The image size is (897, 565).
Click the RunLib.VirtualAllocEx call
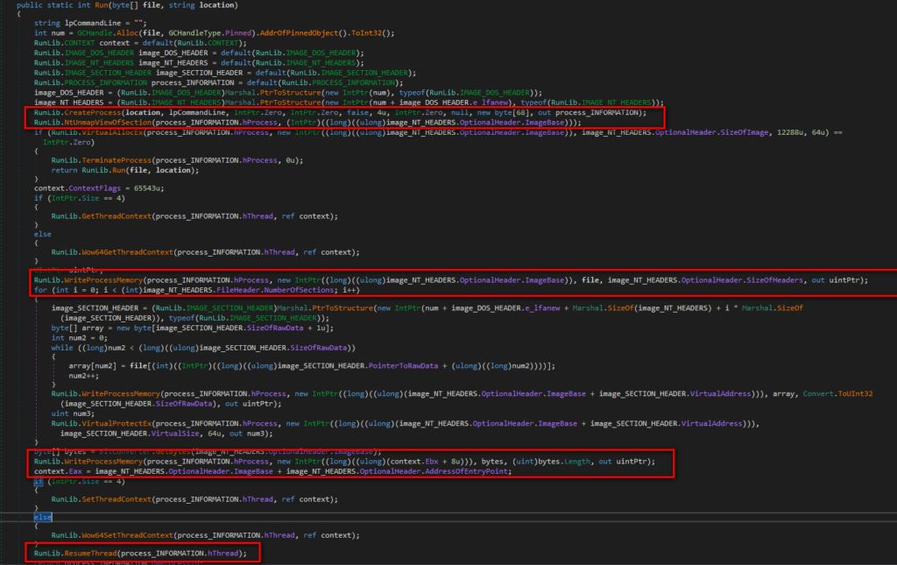click(96, 132)
